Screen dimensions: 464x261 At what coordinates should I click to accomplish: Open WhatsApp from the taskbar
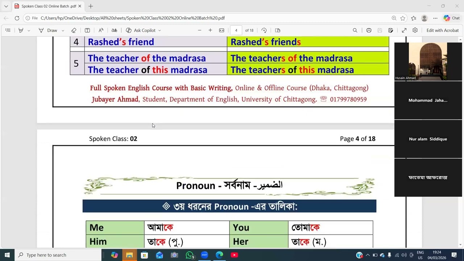(x=190, y=255)
